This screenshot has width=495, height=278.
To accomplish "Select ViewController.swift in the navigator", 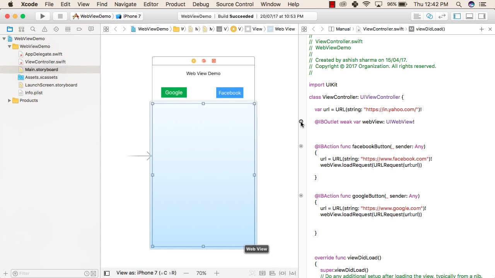I will pos(45,62).
